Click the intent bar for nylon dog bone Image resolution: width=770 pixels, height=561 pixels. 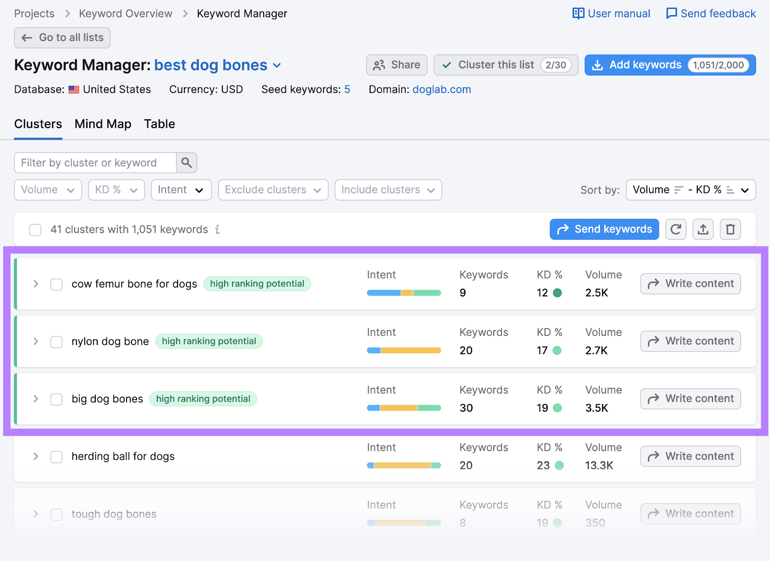[404, 350]
